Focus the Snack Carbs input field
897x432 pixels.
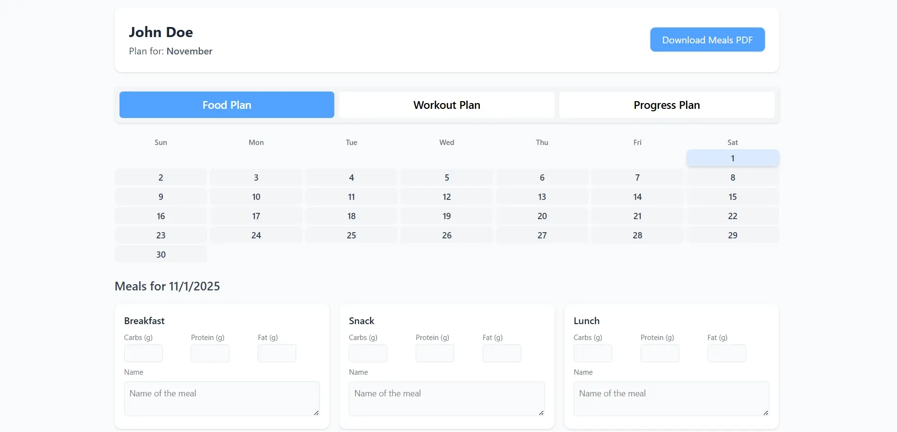pos(368,353)
